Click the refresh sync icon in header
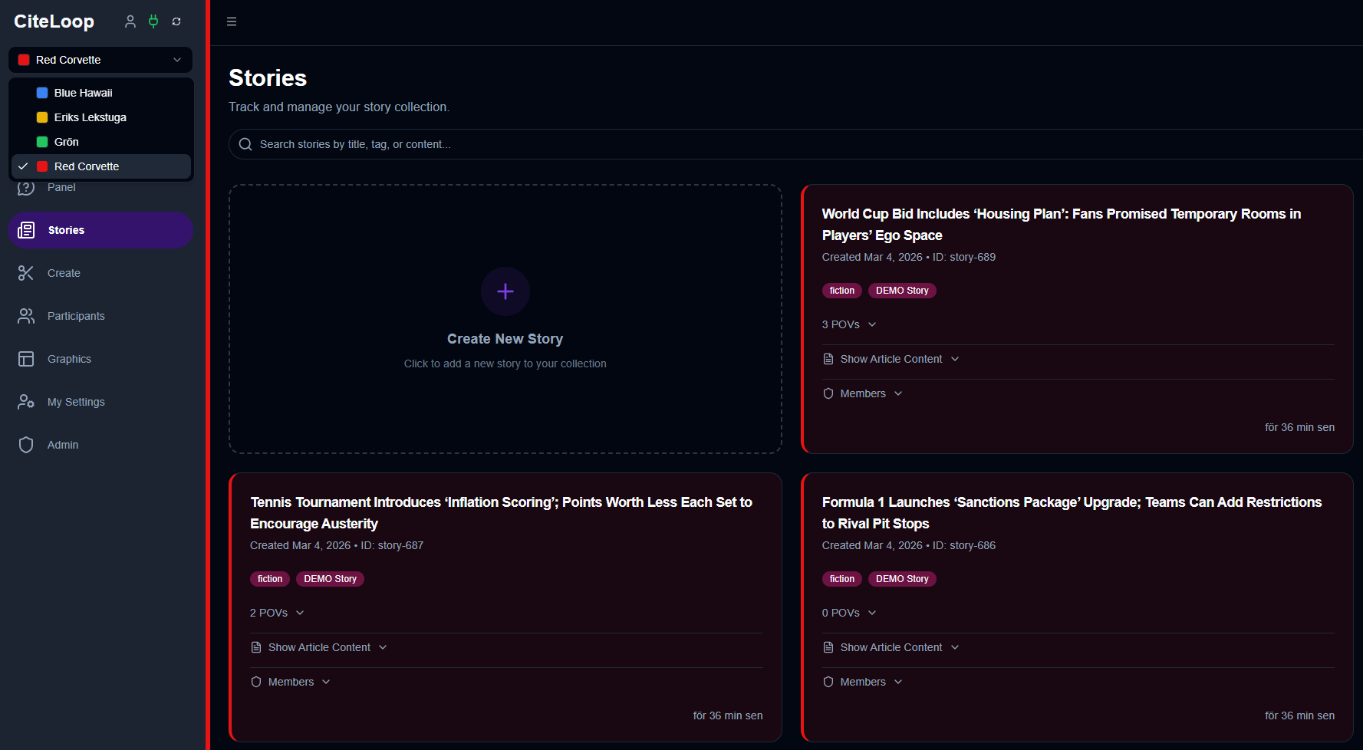The width and height of the screenshot is (1363, 750). [176, 21]
